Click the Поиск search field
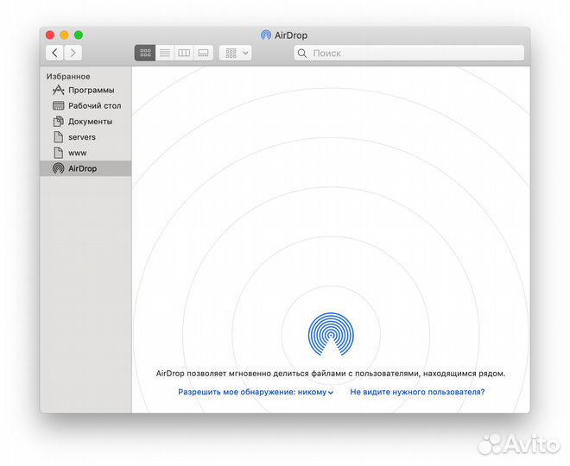 coord(415,53)
